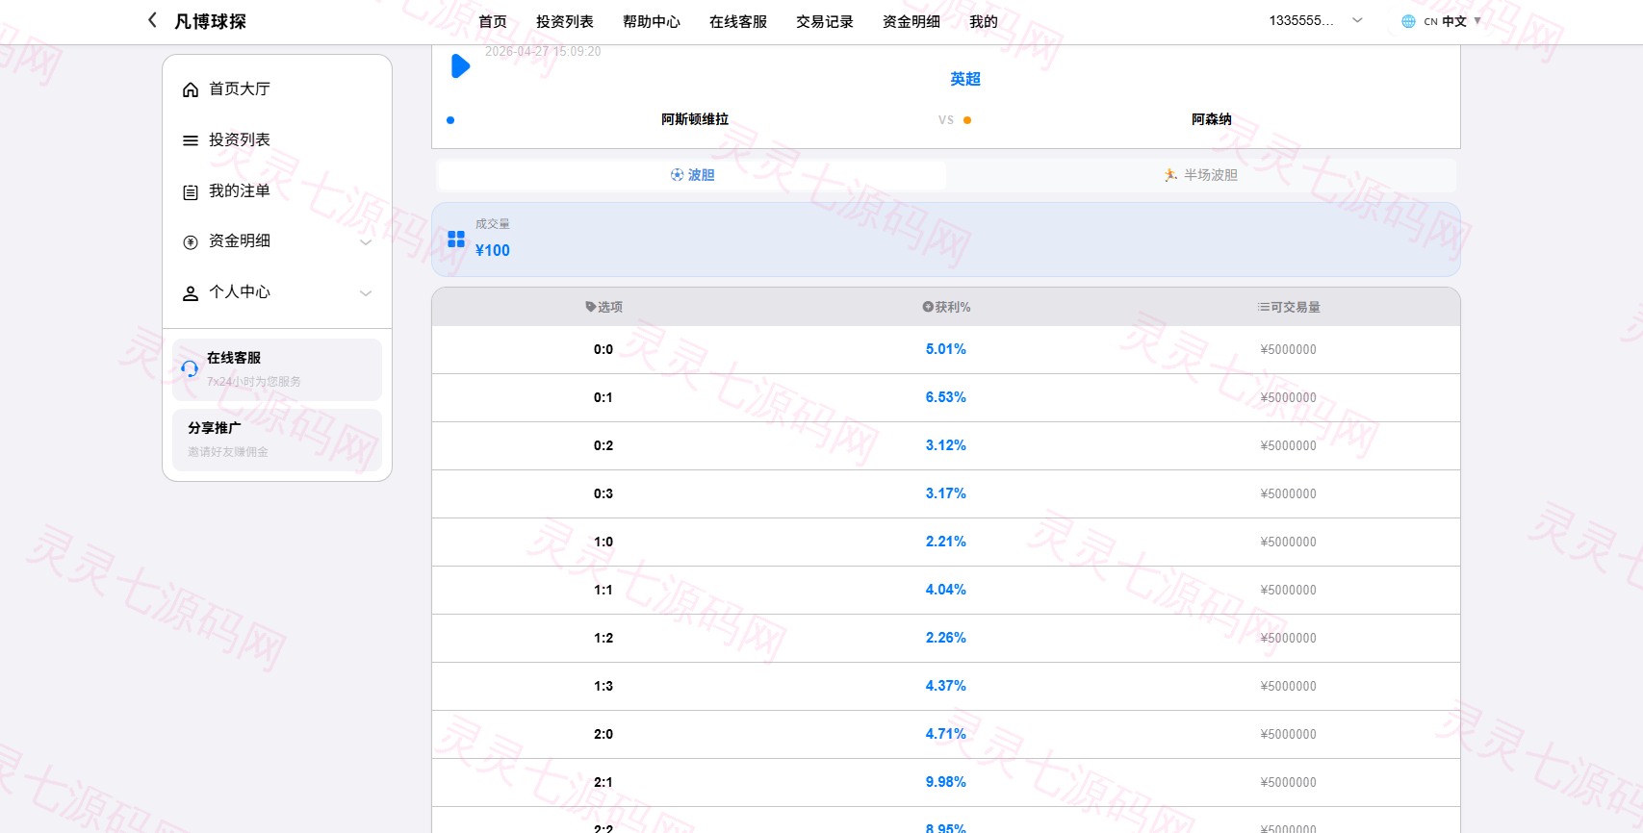Click the 阿斯顿维拉 team name
This screenshot has width=1643, height=833.
[x=695, y=119]
